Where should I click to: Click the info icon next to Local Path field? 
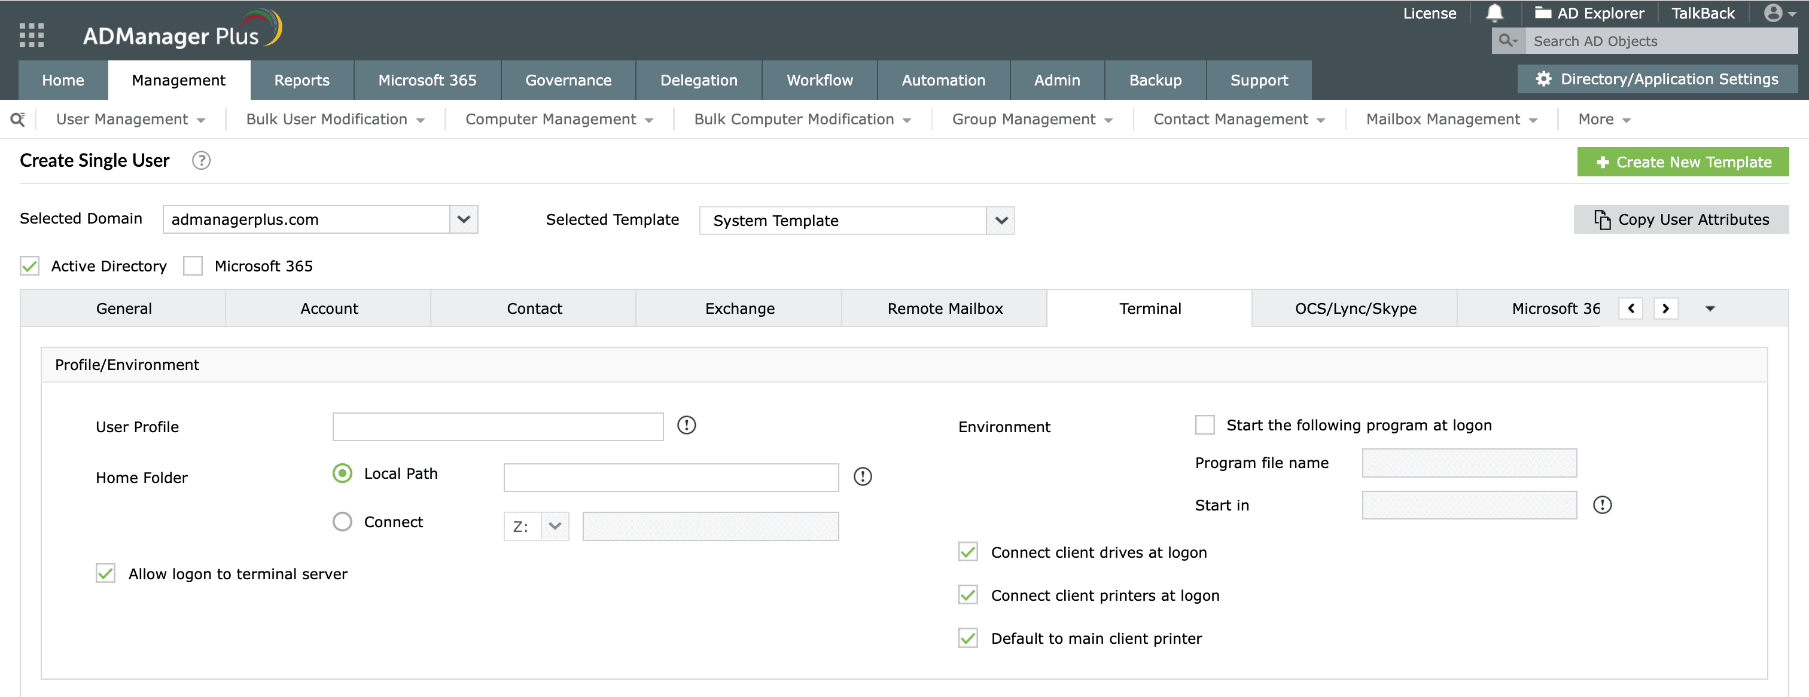pyautogui.click(x=863, y=476)
